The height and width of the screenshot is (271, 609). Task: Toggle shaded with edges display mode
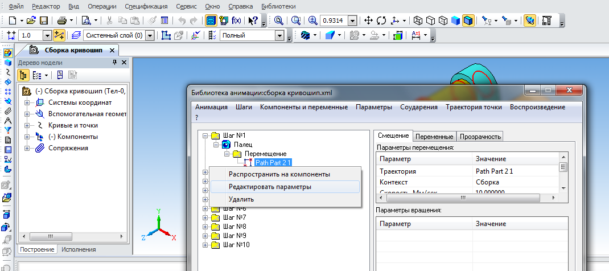click(468, 20)
